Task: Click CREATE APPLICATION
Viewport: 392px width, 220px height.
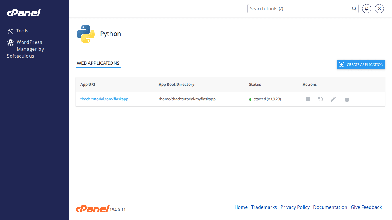Action: [x=361, y=64]
